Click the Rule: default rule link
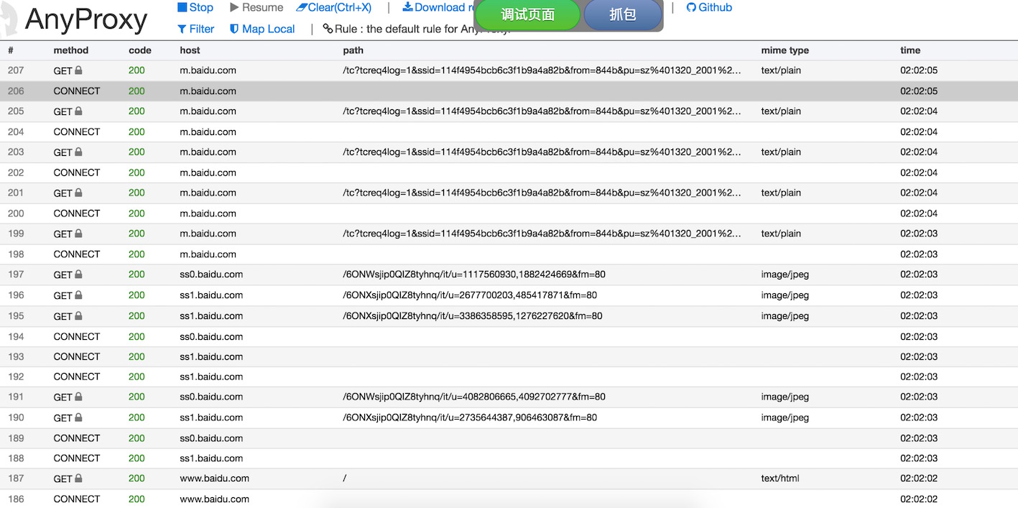Viewport: 1018px width, 508px height. pyautogui.click(x=417, y=29)
